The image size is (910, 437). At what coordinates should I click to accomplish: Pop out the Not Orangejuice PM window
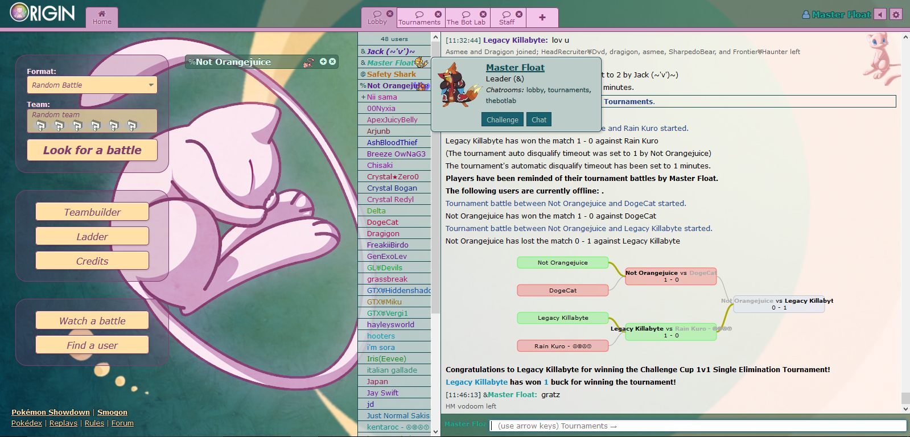(323, 61)
